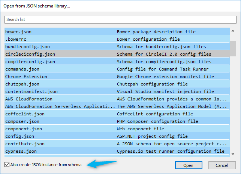Select component.json entry
The width and height of the screenshot is (241, 174).
117,129
